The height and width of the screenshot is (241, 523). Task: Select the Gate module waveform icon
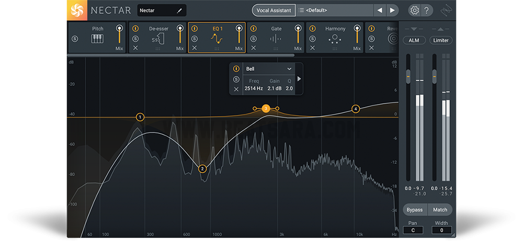[276, 39]
